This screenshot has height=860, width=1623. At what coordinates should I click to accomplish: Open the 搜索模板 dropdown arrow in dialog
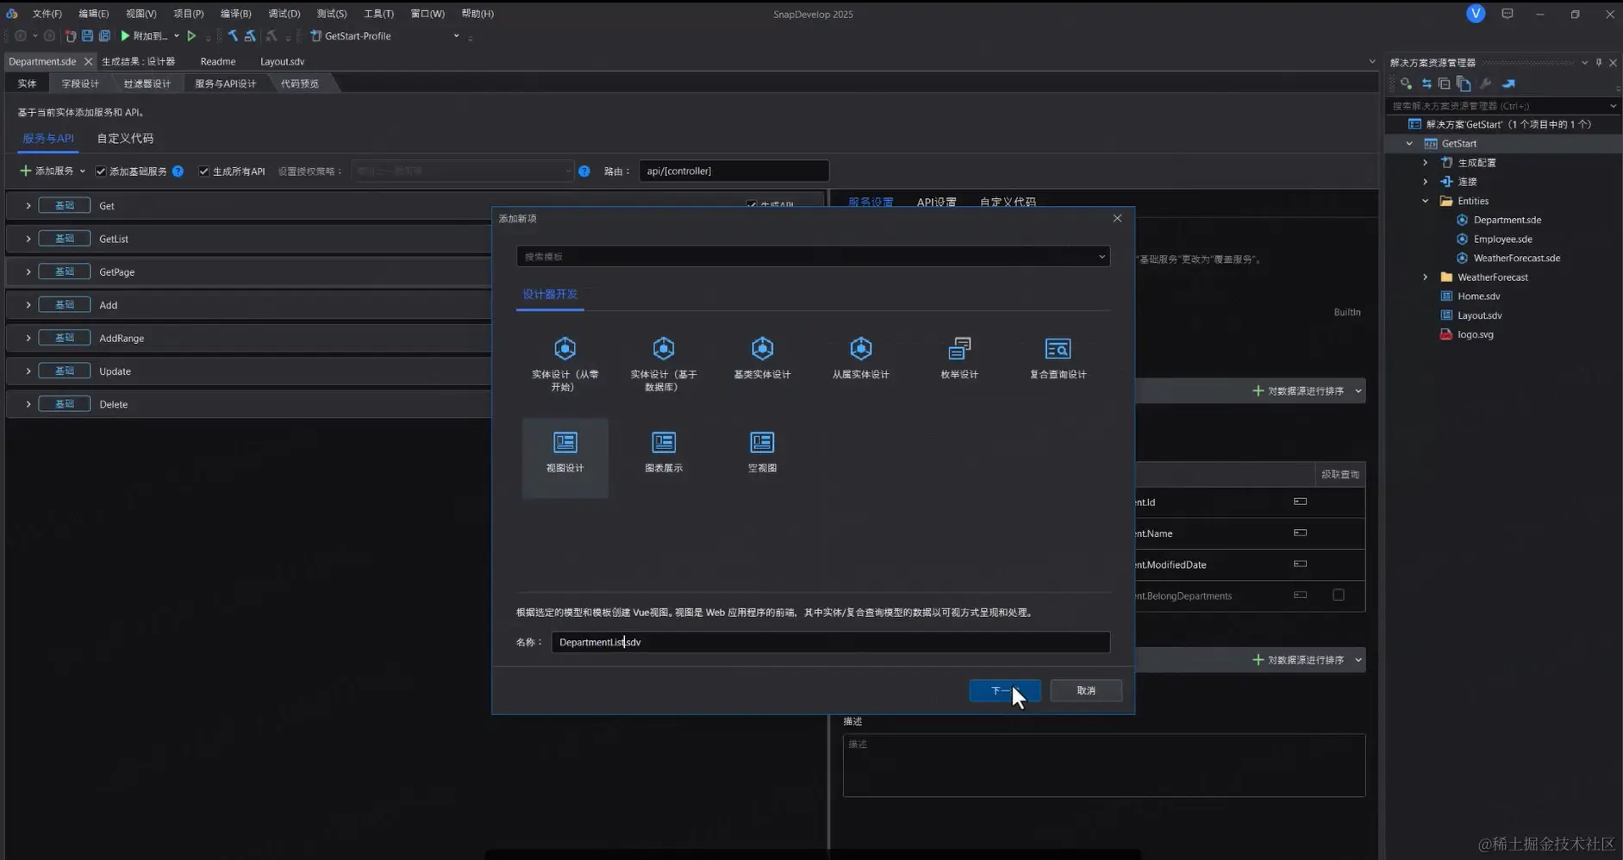(x=1102, y=257)
